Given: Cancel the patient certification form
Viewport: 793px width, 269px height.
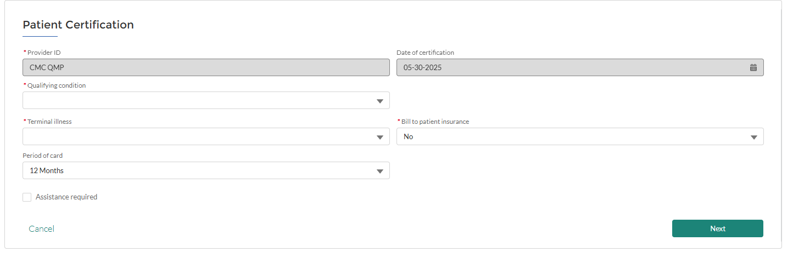Looking at the screenshot, I should pyautogui.click(x=42, y=228).
